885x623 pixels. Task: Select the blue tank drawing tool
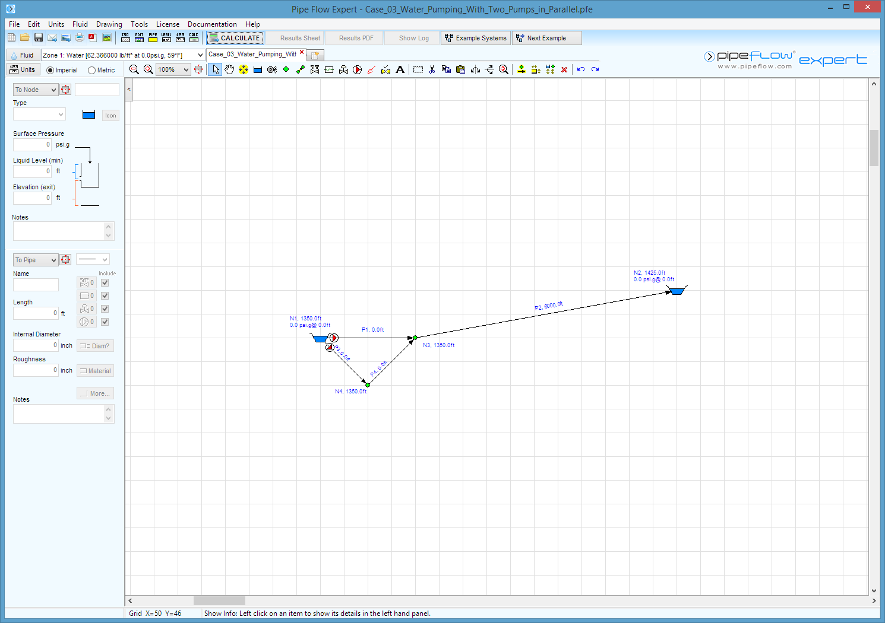258,69
